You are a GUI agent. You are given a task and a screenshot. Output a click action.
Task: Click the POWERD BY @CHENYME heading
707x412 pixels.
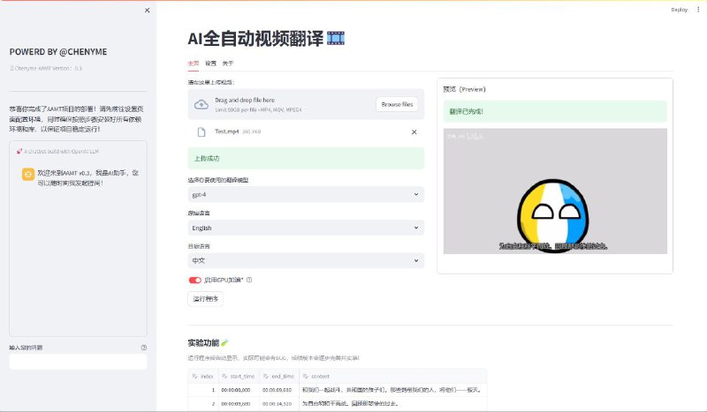coord(58,52)
